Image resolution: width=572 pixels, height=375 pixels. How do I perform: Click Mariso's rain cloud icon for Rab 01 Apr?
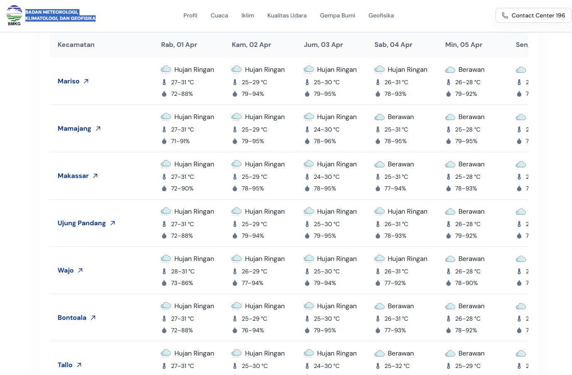coord(166,70)
